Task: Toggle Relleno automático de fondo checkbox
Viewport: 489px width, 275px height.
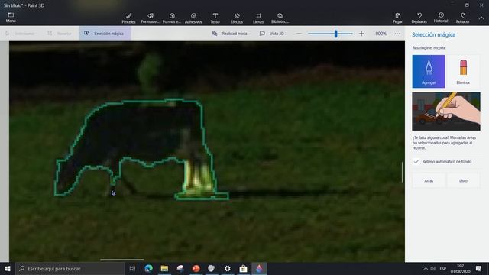Action: [416, 161]
